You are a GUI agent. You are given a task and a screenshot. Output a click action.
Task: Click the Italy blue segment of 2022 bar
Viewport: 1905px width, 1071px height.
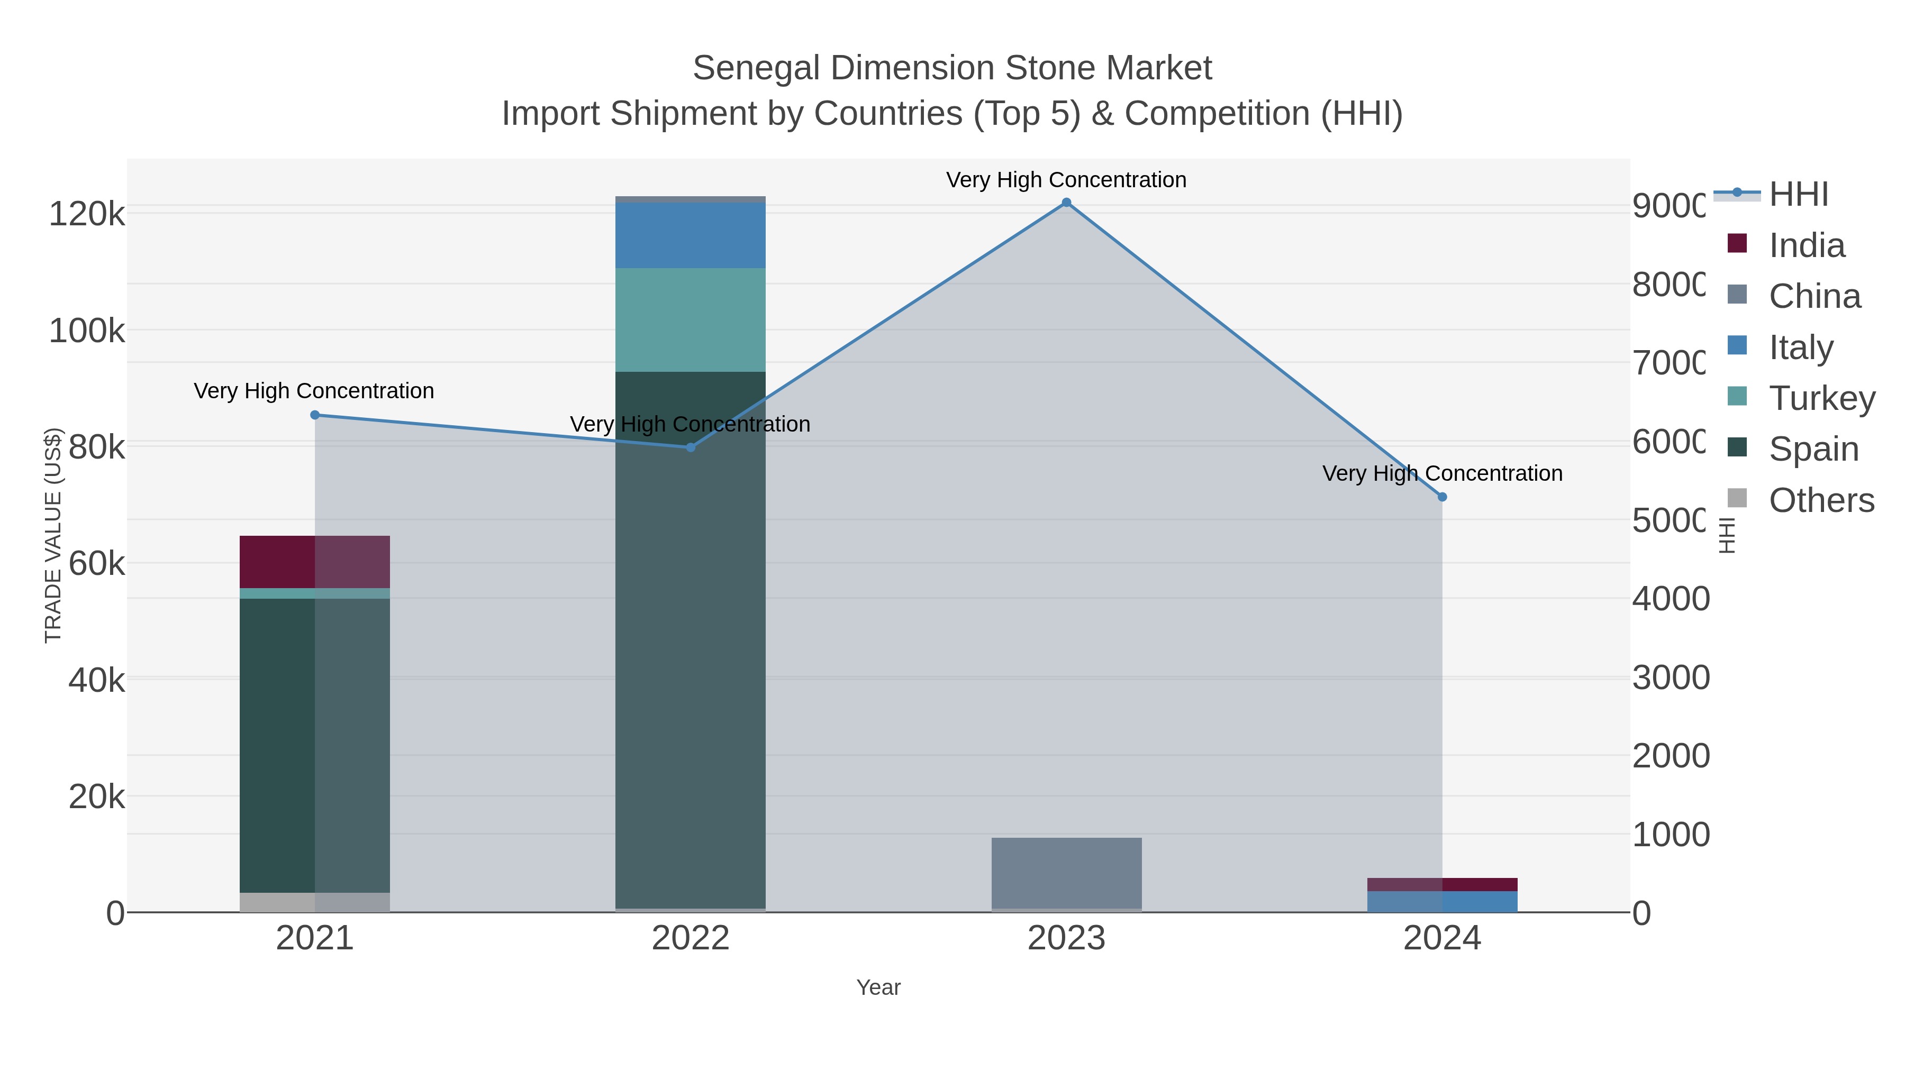(691, 236)
